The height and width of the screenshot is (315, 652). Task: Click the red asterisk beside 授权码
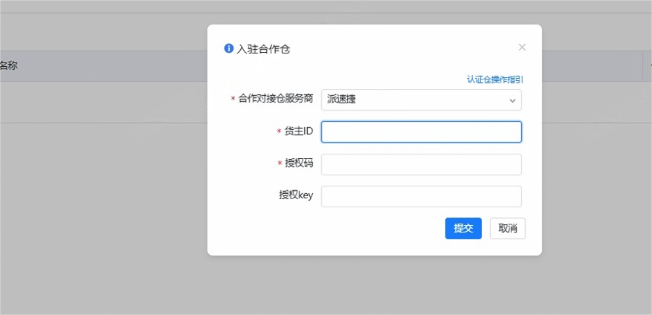(280, 163)
